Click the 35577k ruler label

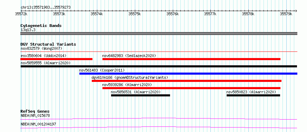(x=210, y=14)
